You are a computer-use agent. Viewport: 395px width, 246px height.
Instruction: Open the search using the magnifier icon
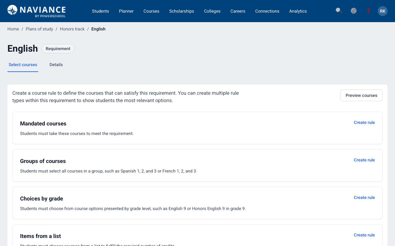[339, 11]
